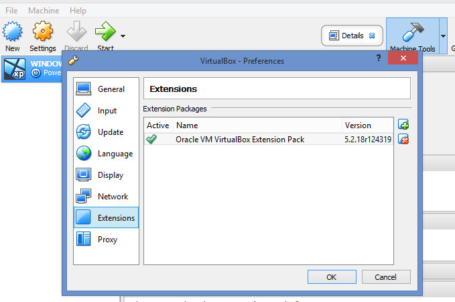Click the Remove selected package icon

[403, 139]
